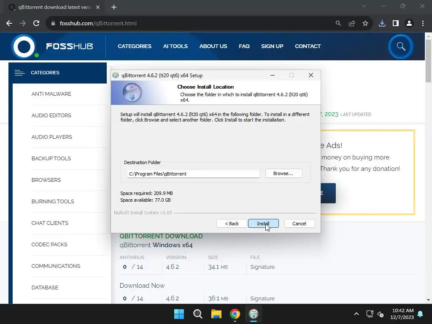
Task: Open CONTACT nav item
Action: (x=308, y=46)
